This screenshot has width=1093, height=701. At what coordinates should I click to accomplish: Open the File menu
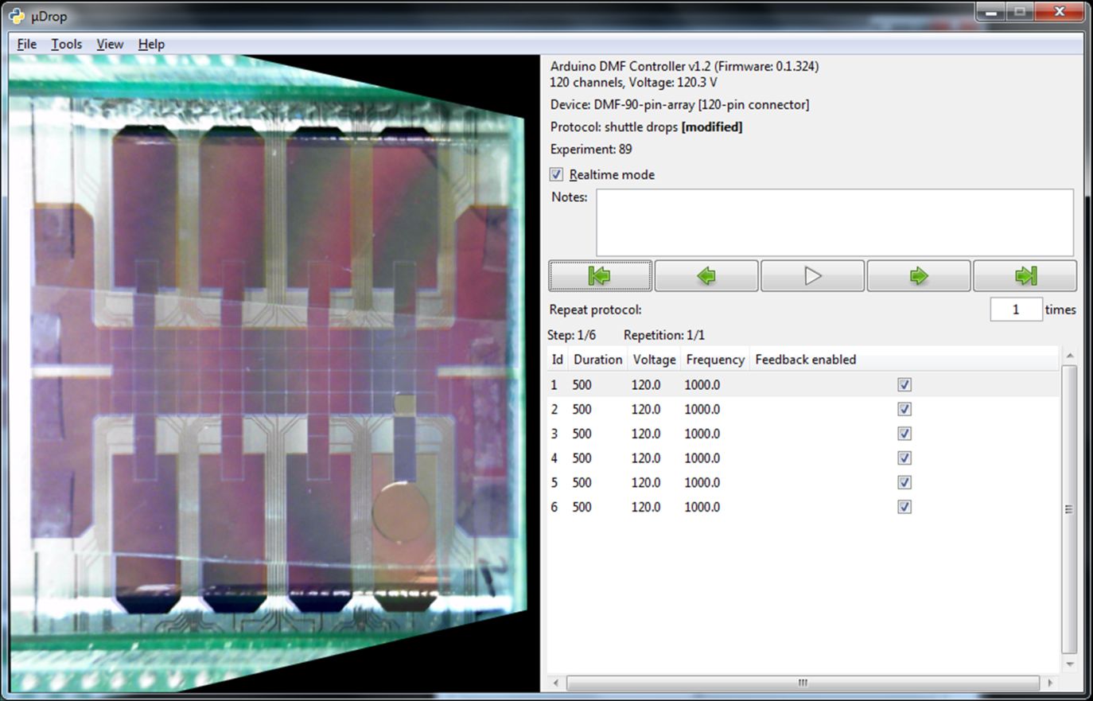coord(27,45)
